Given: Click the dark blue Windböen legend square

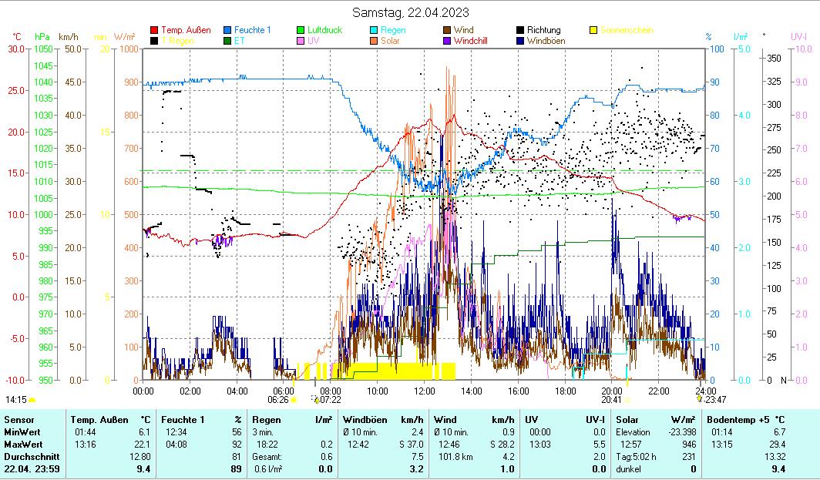Looking at the screenshot, I should click(x=520, y=40).
